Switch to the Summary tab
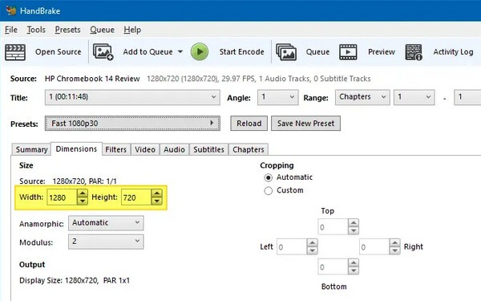 pos(31,149)
